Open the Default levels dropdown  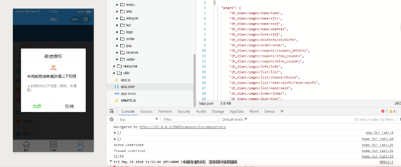click(x=234, y=119)
